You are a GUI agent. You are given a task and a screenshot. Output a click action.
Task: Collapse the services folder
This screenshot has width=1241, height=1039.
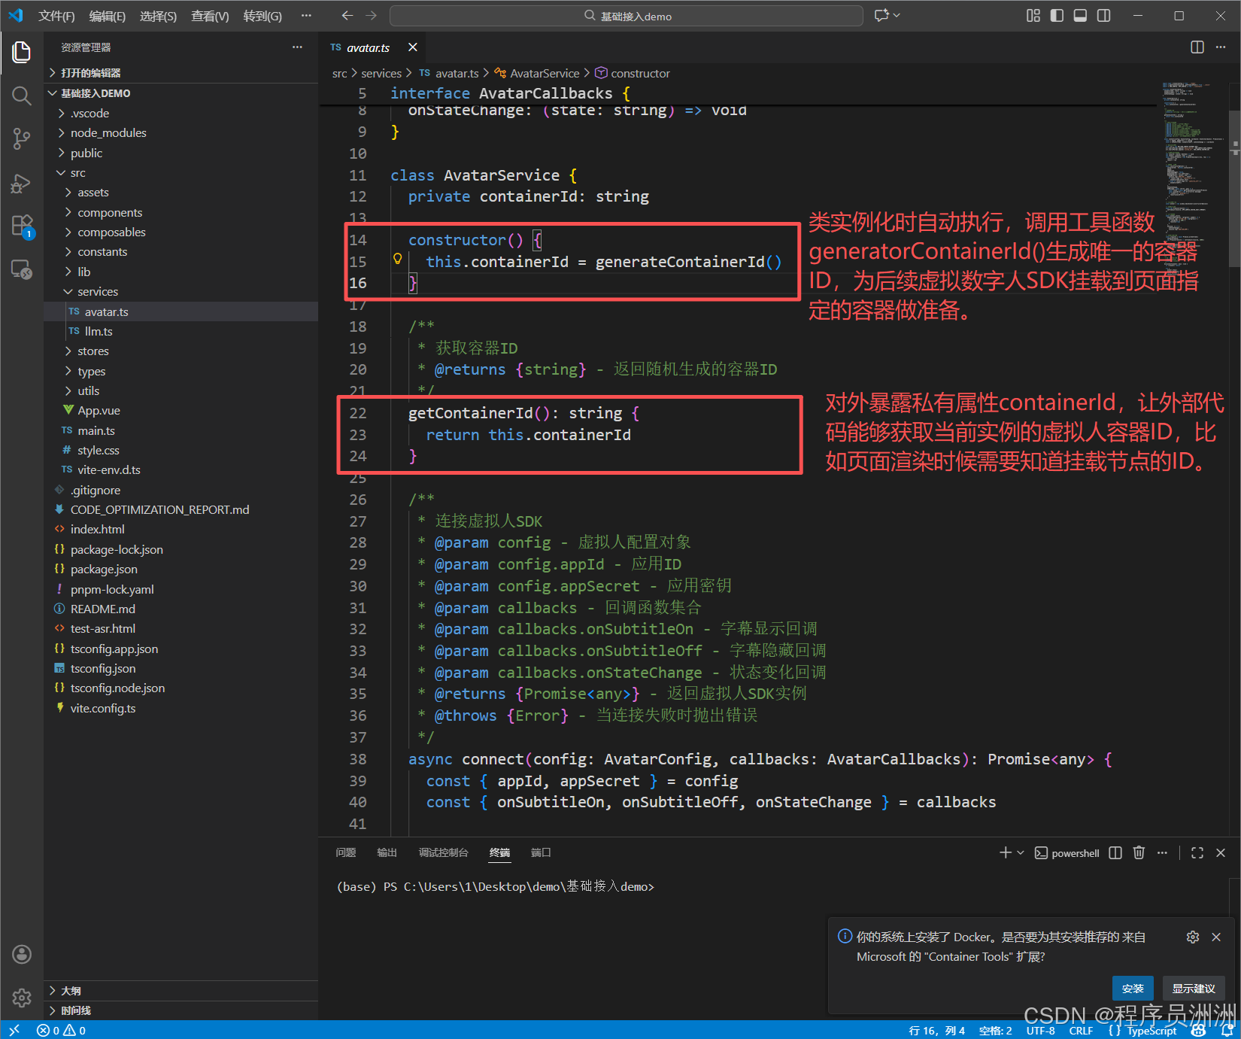(x=181, y=291)
